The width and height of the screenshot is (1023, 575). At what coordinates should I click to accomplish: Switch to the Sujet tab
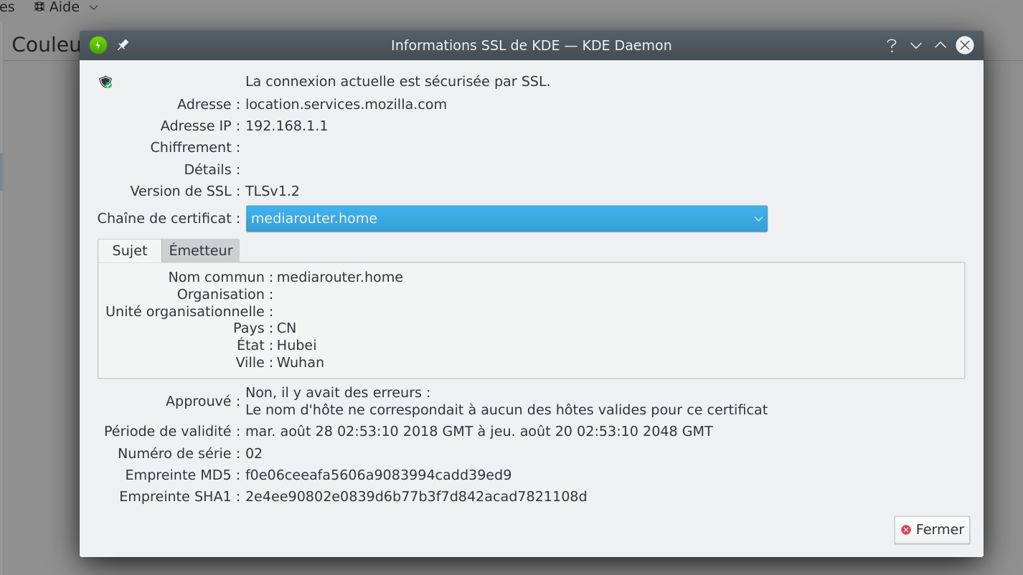click(130, 250)
